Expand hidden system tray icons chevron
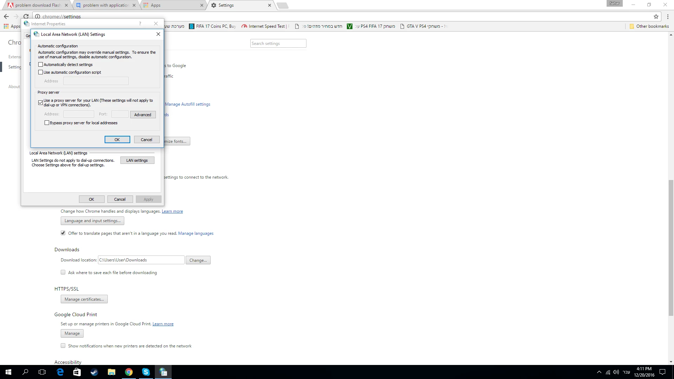 (x=599, y=372)
